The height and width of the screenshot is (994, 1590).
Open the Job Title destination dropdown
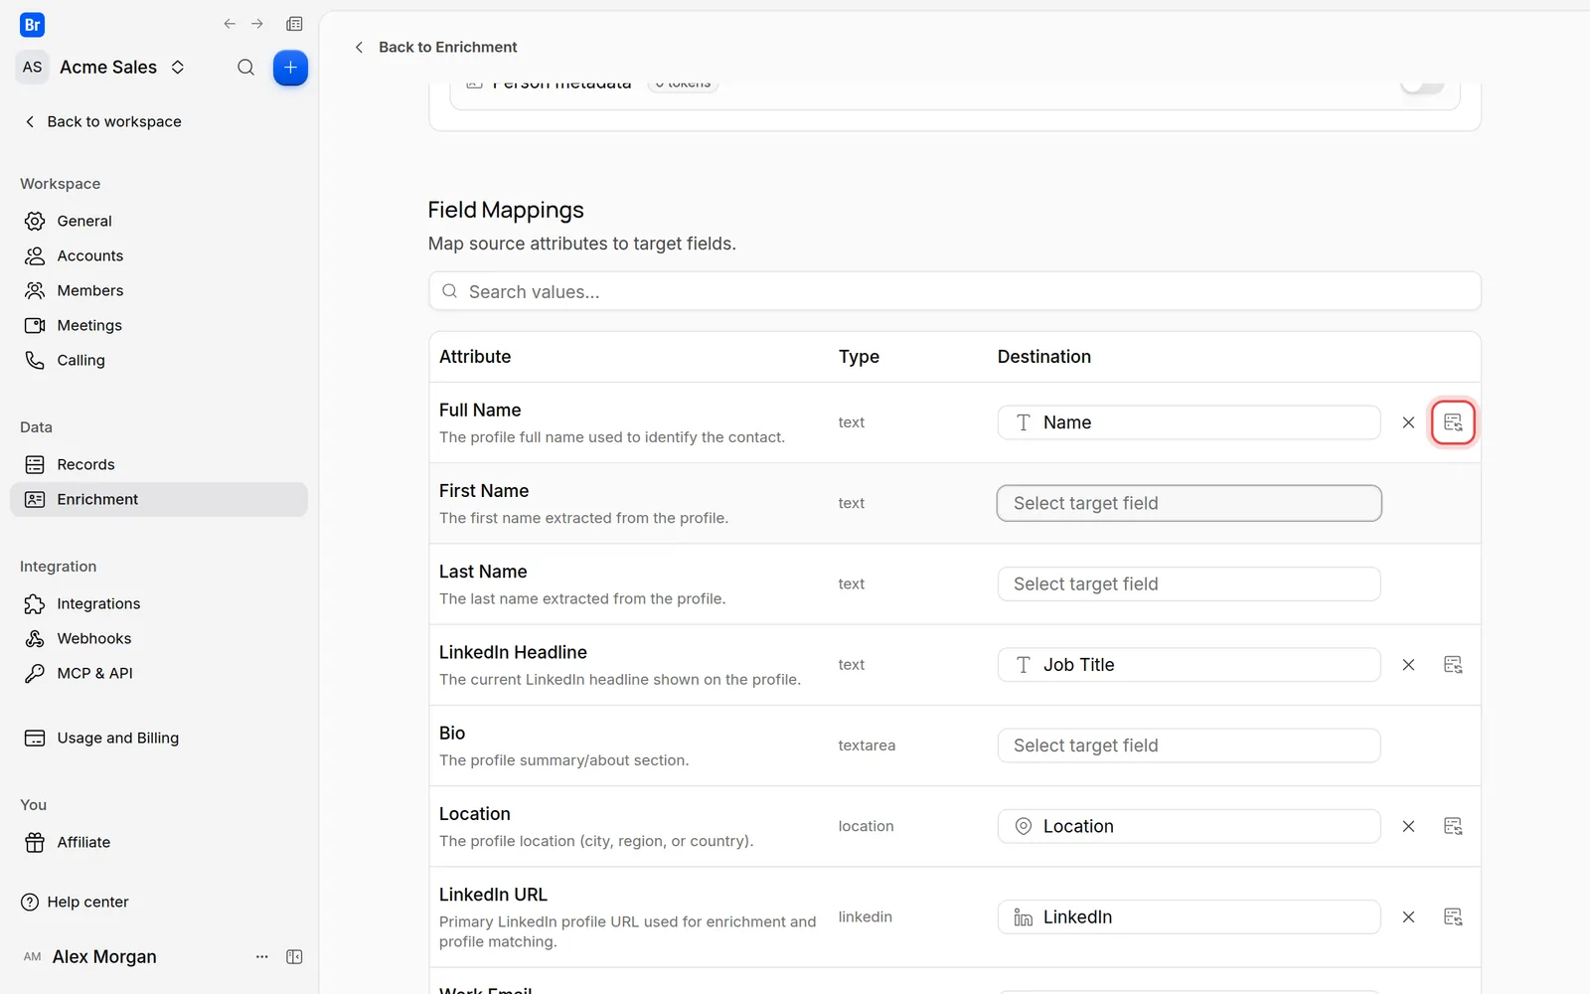pyautogui.click(x=1189, y=665)
